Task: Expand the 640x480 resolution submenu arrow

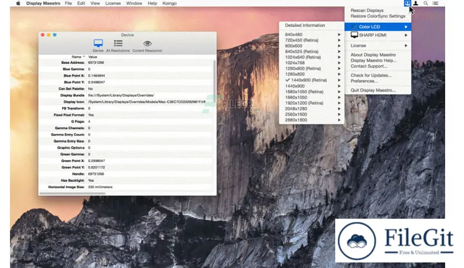Action: click(339, 34)
